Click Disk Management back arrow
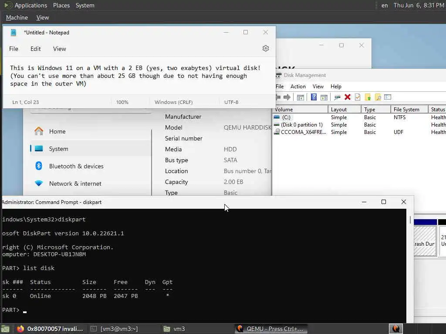 click(278, 97)
